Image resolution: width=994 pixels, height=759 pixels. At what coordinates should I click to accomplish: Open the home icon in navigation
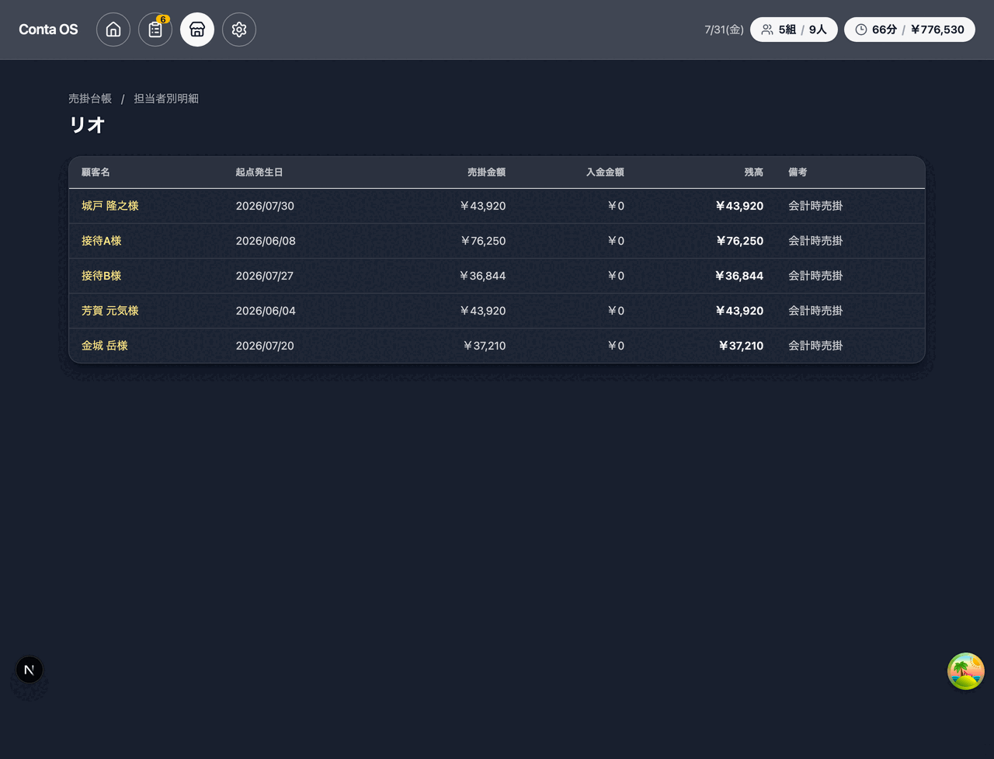113,30
